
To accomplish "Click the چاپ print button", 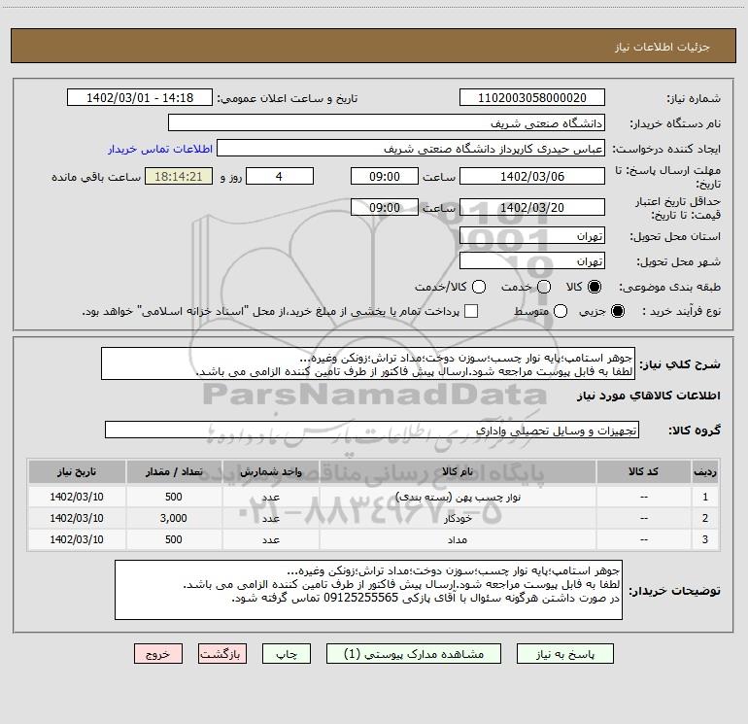I will tap(287, 654).
